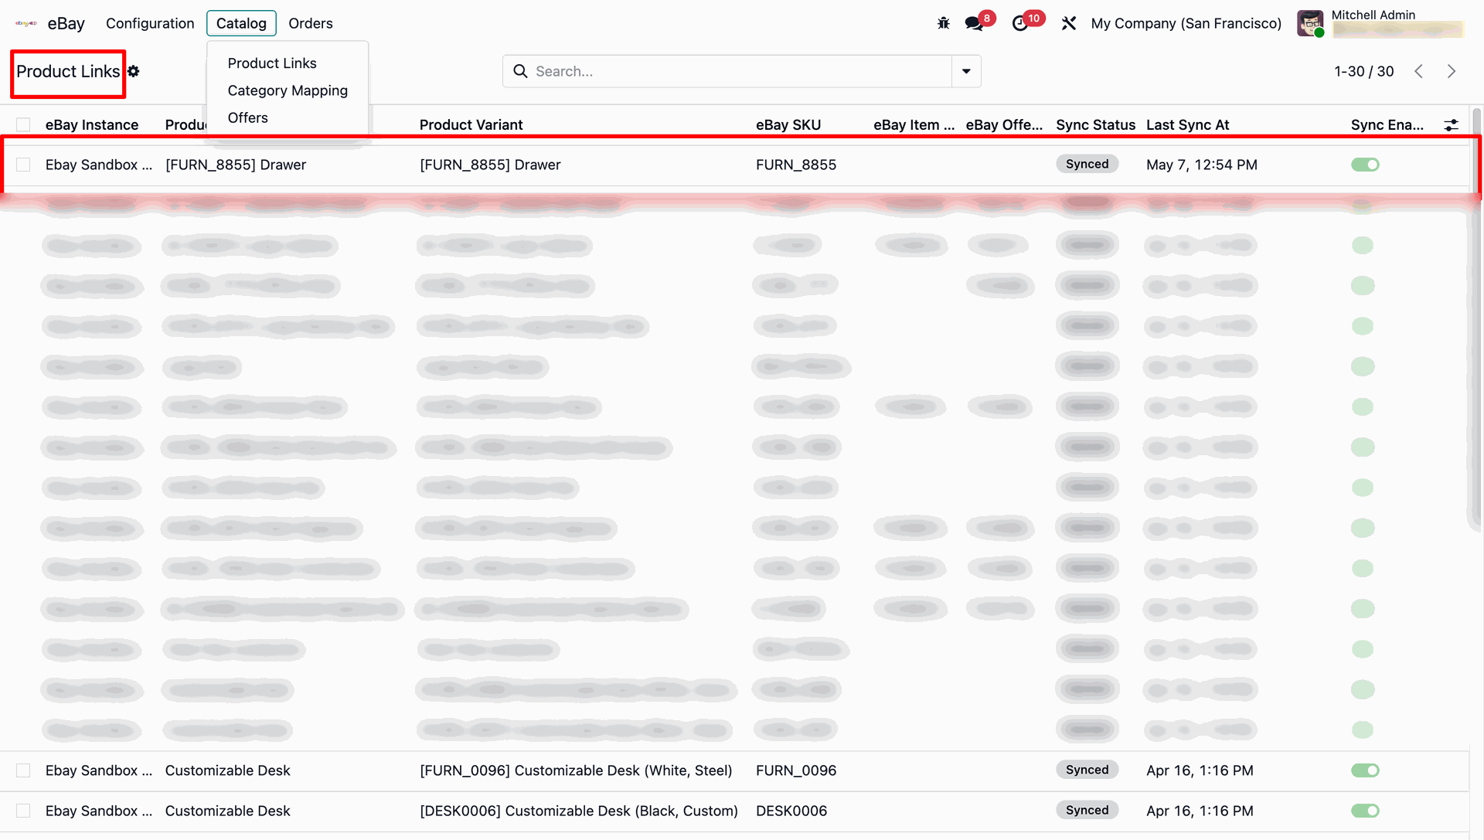Click 'DESK0006' SKU cell
Image resolution: width=1484 pixels, height=840 pixels.
coord(791,811)
